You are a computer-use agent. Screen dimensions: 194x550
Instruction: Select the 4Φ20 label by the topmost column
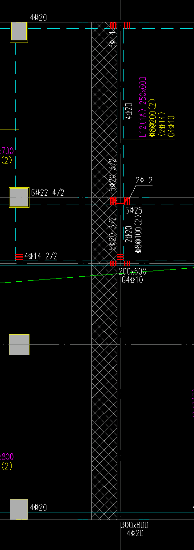(x=38, y=17)
